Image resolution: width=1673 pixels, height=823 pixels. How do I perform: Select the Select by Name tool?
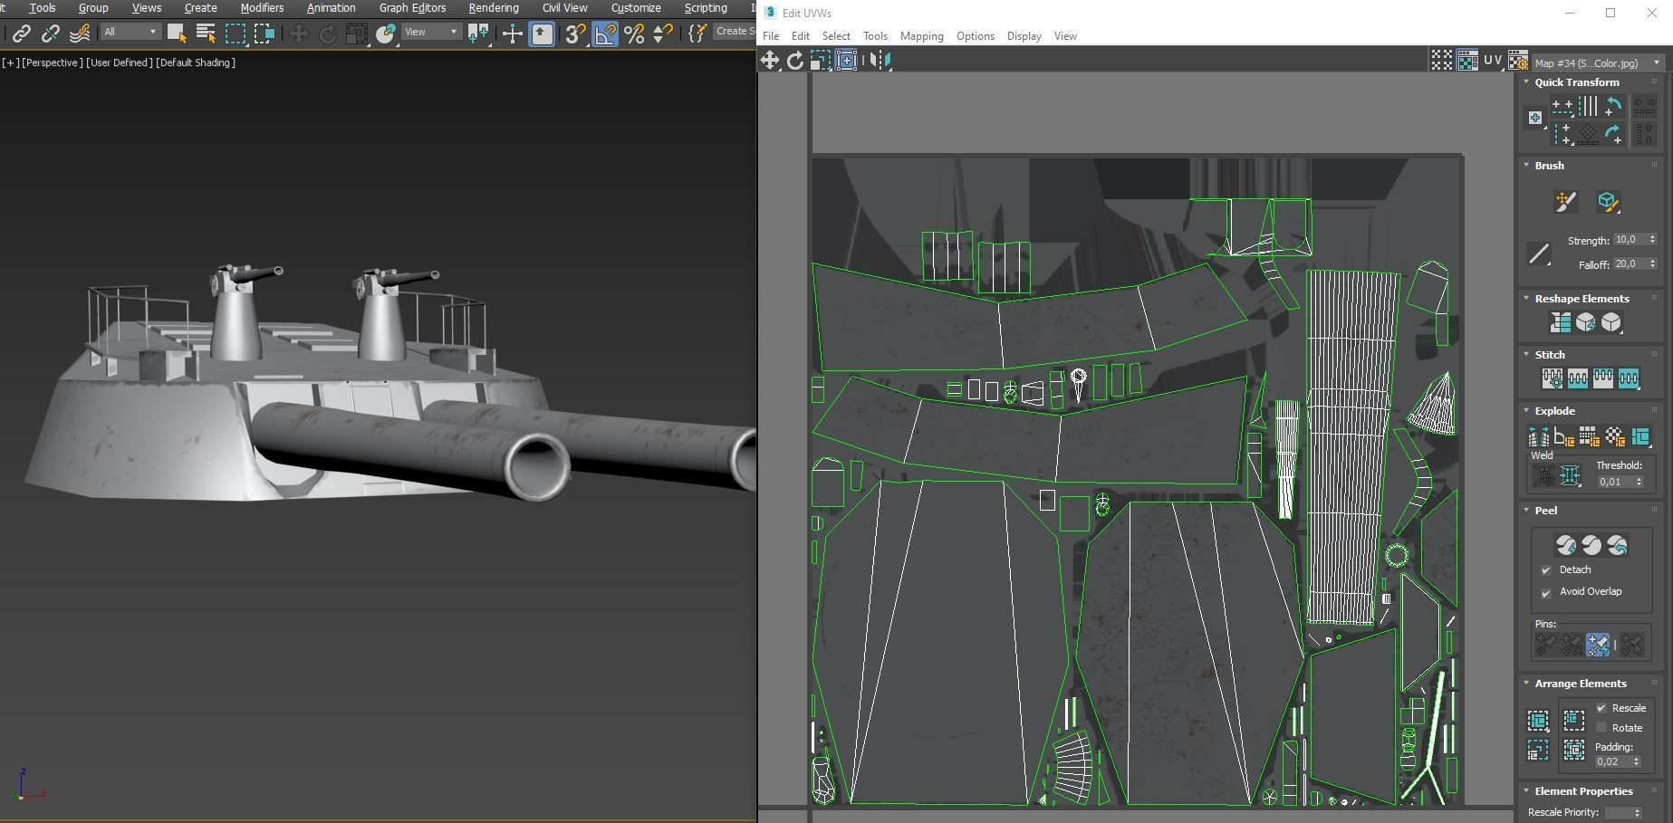[206, 33]
